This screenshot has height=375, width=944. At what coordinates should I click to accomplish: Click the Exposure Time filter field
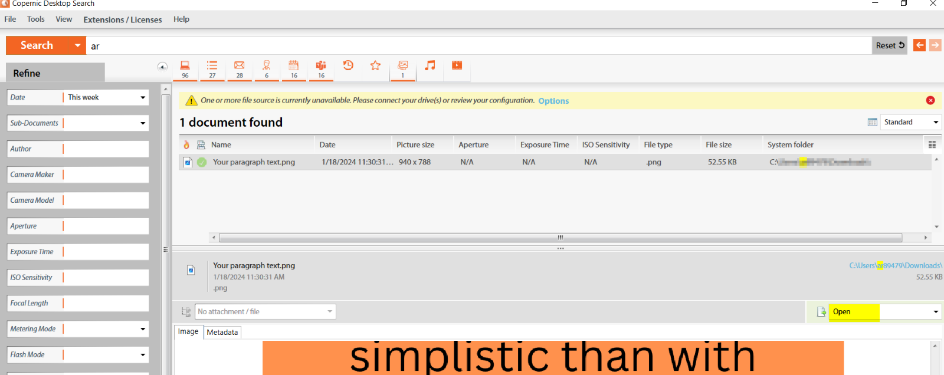pyautogui.click(x=106, y=252)
